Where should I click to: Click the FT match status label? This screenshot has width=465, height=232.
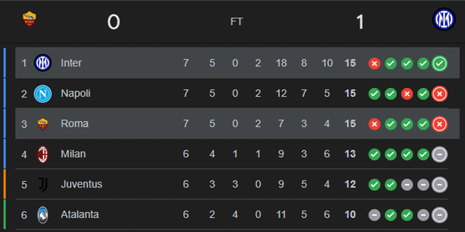pyautogui.click(x=236, y=22)
